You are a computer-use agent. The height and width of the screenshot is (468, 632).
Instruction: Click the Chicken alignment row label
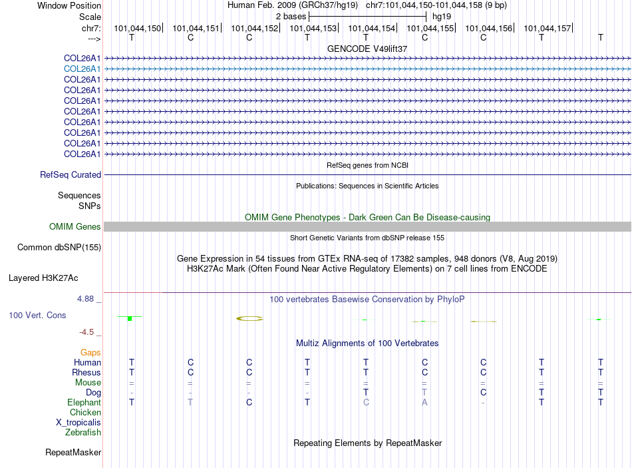[85, 412]
